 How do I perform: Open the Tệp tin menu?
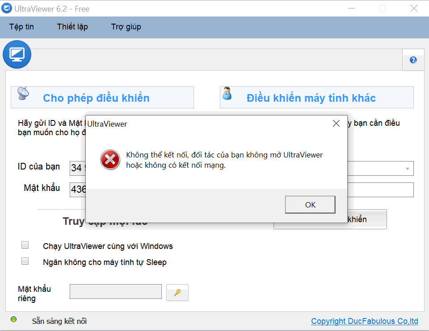pyautogui.click(x=21, y=27)
